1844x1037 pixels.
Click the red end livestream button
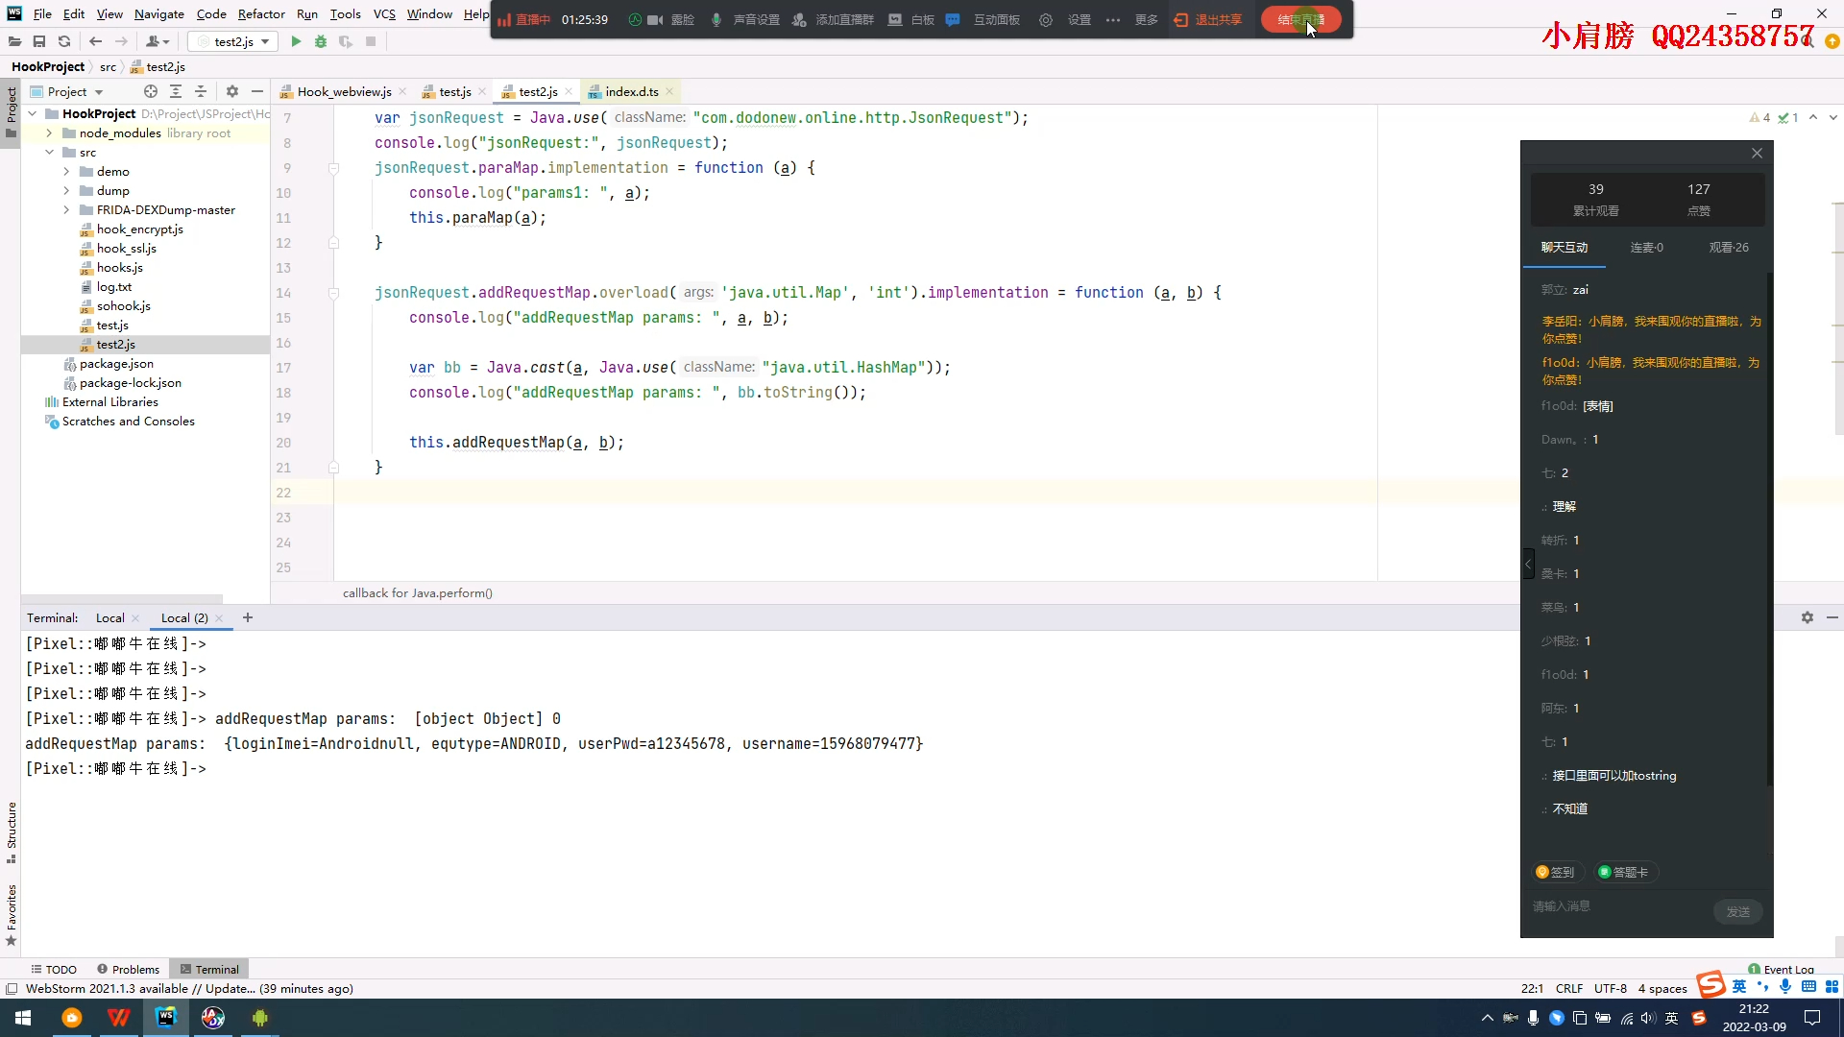tap(1299, 19)
